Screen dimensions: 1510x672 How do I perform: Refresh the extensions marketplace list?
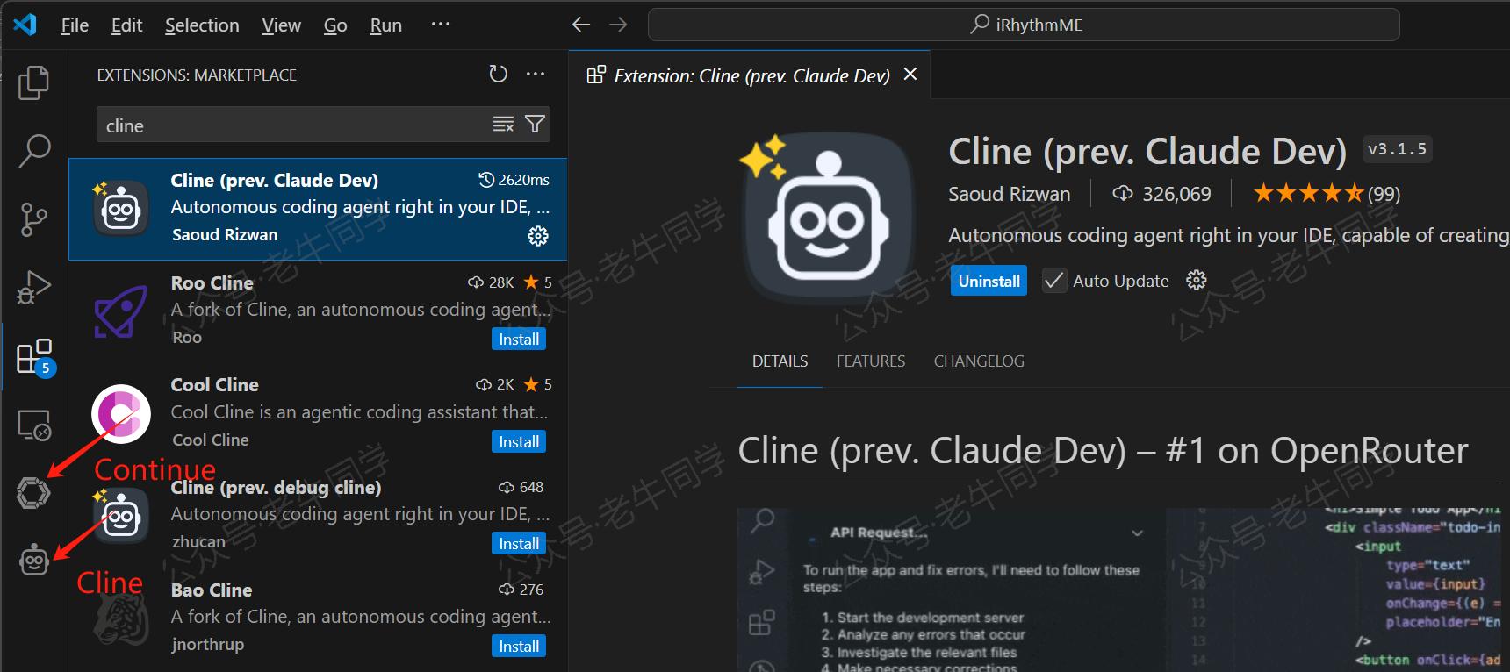click(499, 75)
